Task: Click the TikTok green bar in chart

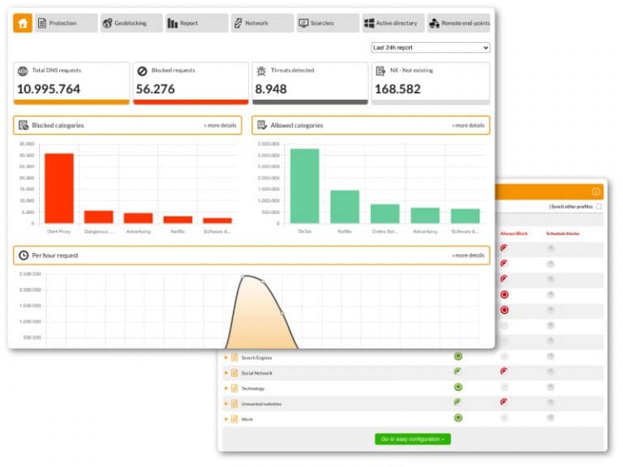Action: pyautogui.click(x=304, y=186)
